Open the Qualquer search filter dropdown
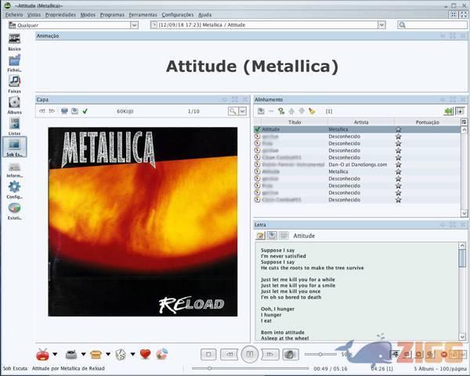The height and width of the screenshot is (376, 470). (x=135, y=25)
